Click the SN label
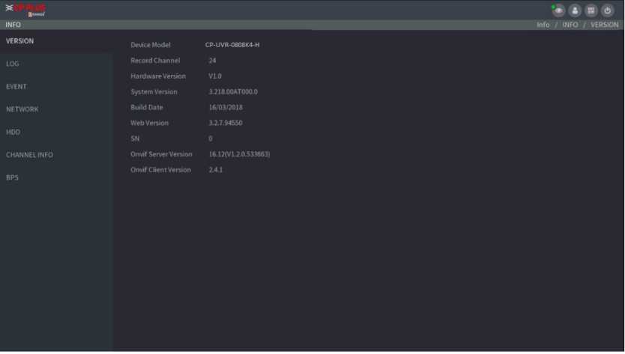 [x=135, y=138]
